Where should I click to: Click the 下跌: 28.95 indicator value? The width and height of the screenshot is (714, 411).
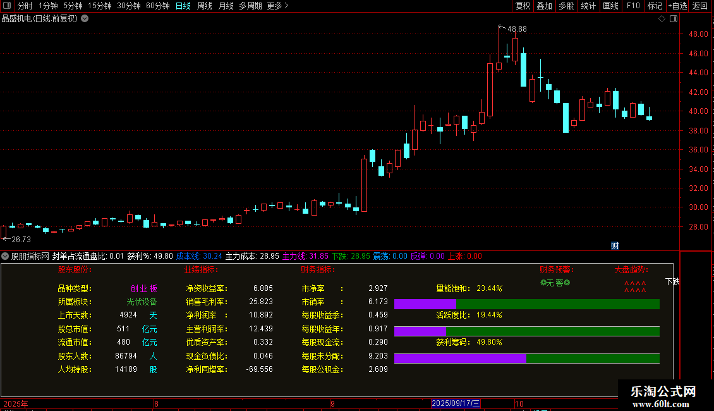coord(351,256)
